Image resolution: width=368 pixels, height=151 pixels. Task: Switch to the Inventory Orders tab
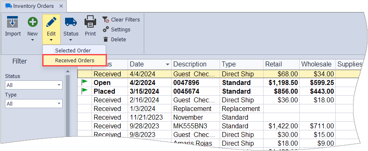coord(33,6)
